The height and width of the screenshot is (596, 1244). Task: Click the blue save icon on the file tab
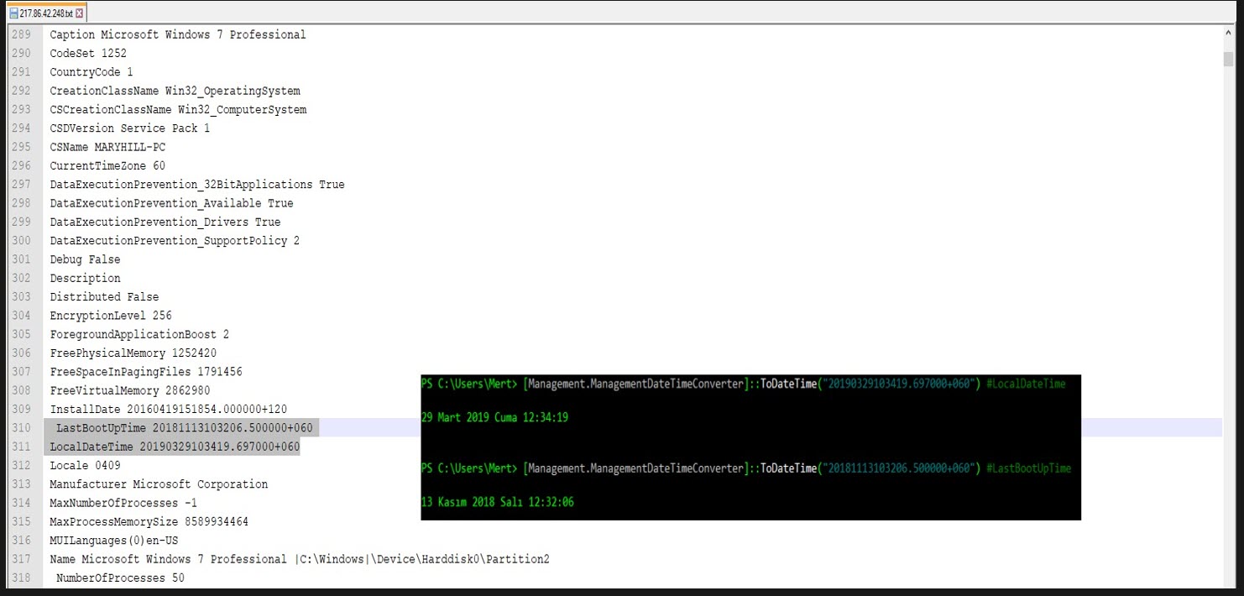(x=13, y=13)
